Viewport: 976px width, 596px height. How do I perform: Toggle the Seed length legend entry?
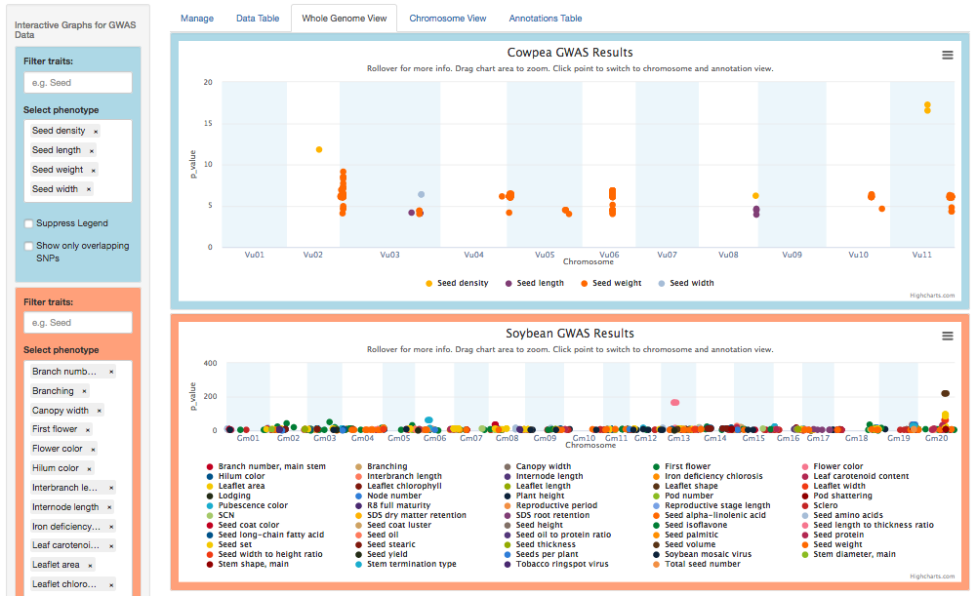(x=535, y=283)
